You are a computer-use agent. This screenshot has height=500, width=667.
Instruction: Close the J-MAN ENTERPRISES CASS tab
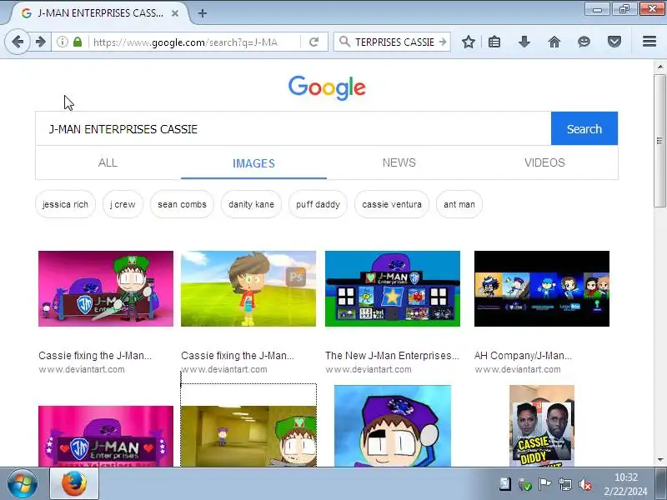[175, 13]
